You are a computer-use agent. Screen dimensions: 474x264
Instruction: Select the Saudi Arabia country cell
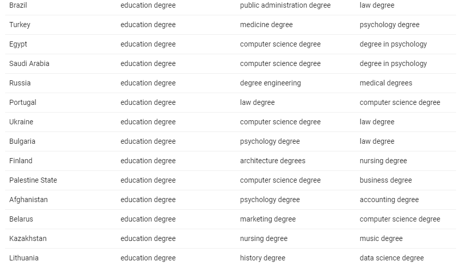point(29,63)
